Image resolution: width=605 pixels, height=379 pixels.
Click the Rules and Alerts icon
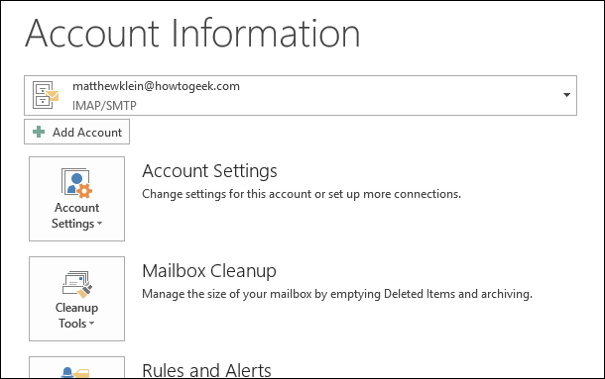pos(75,372)
